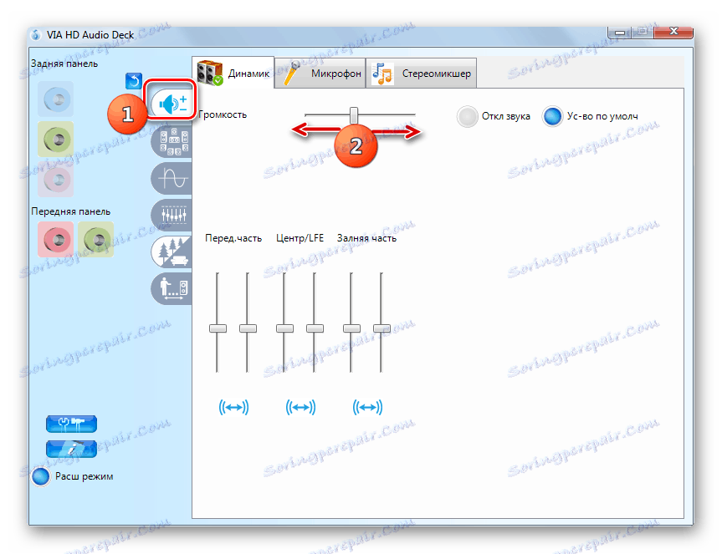Screen dimensions: 722x554
Task: Click the Задняя панель label
Action: [64, 64]
